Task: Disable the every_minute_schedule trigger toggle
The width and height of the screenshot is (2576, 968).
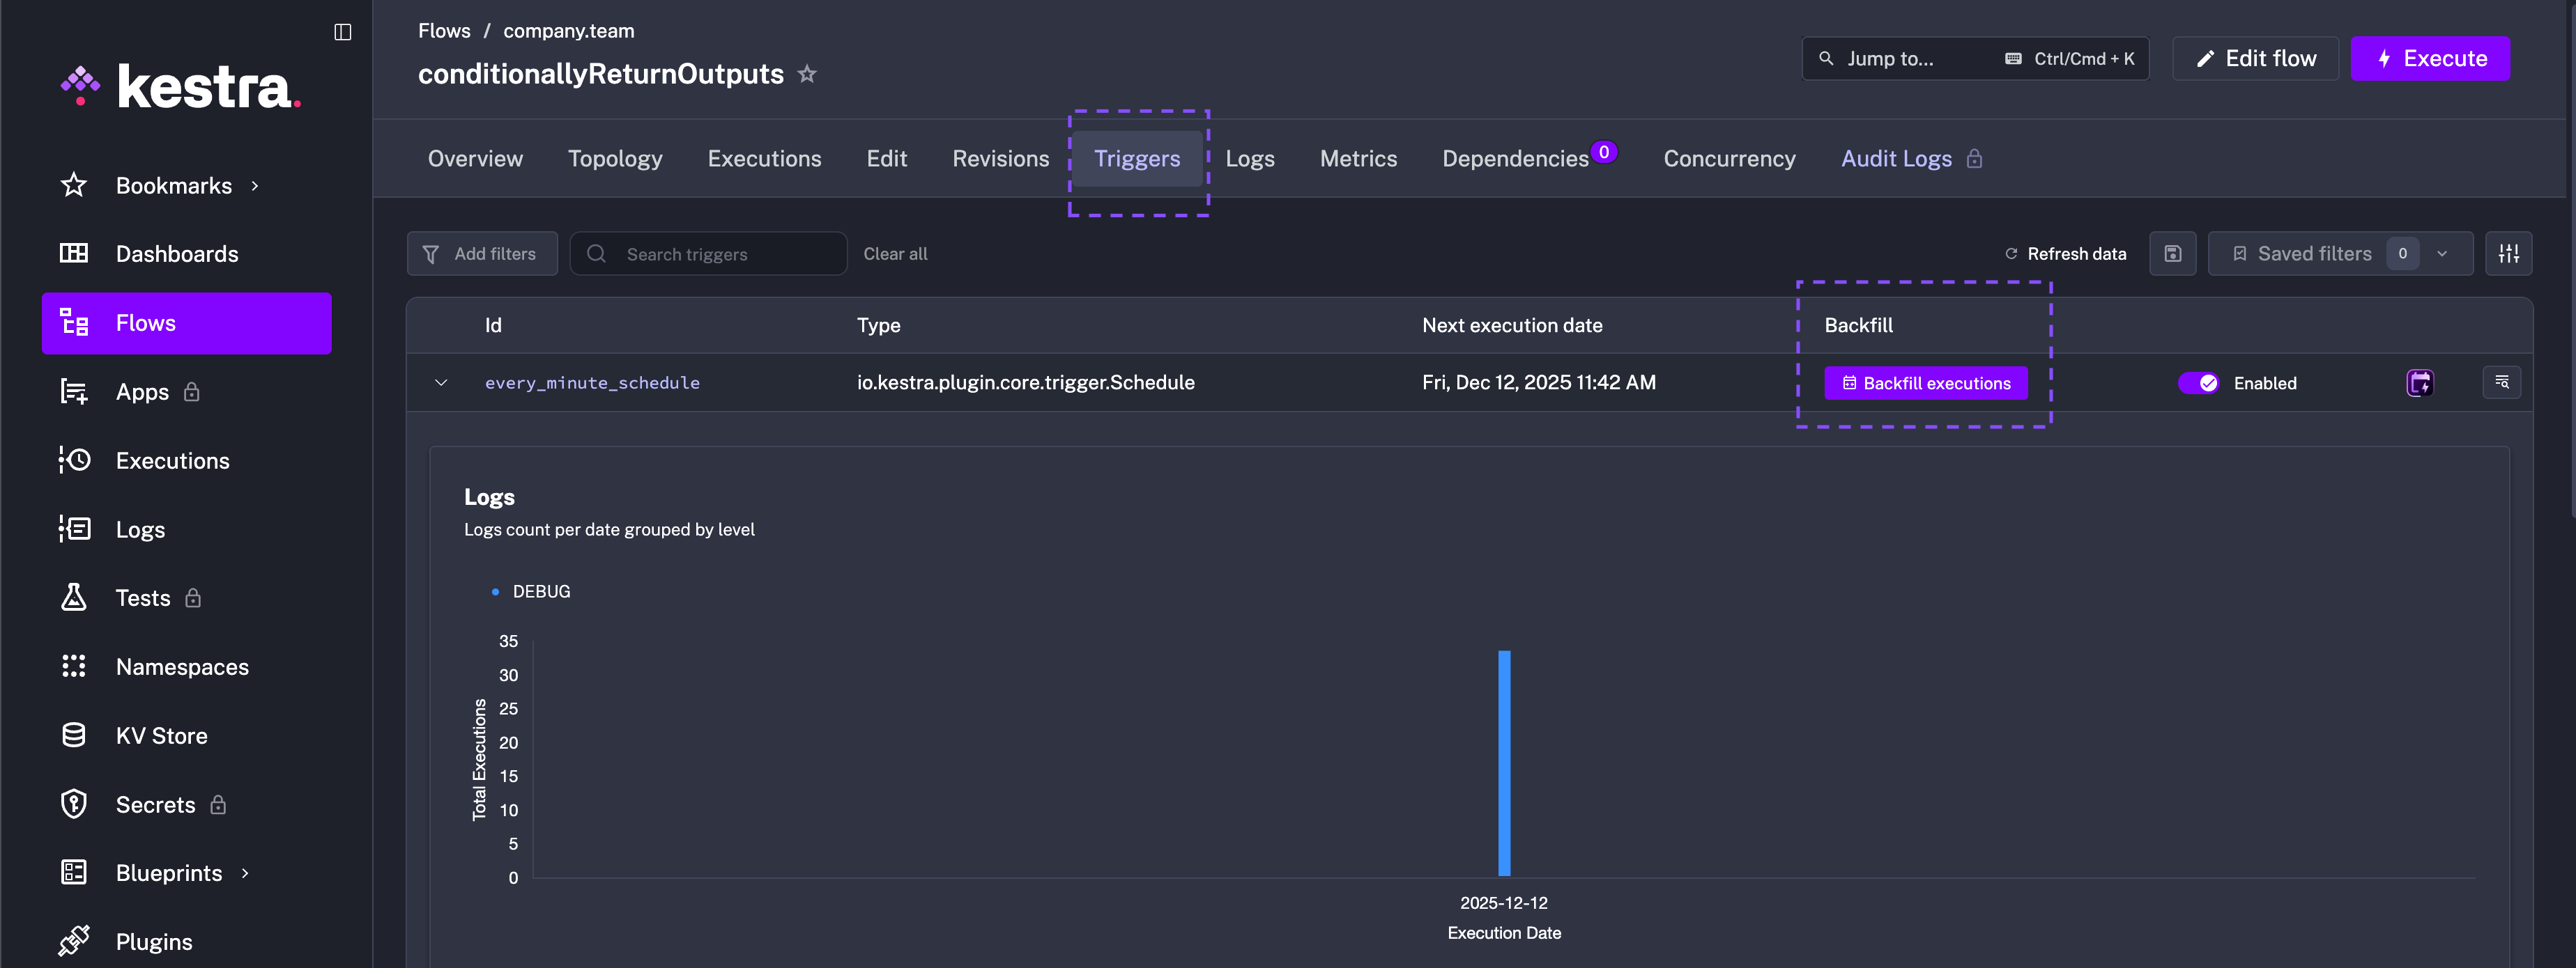Action: [x=2198, y=382]
